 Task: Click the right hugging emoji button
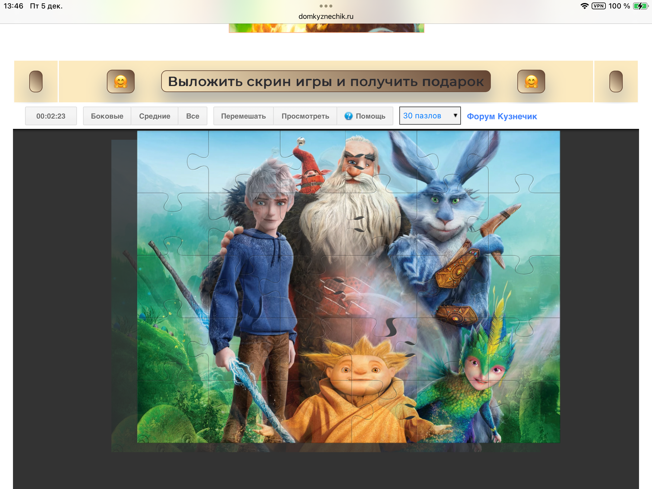click(x=531, y=81)
